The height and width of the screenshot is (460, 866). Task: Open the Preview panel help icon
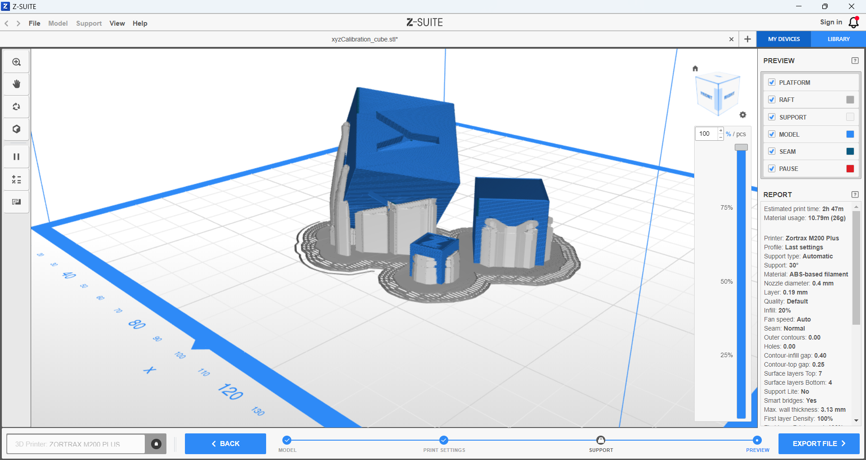tap(855, 60)
